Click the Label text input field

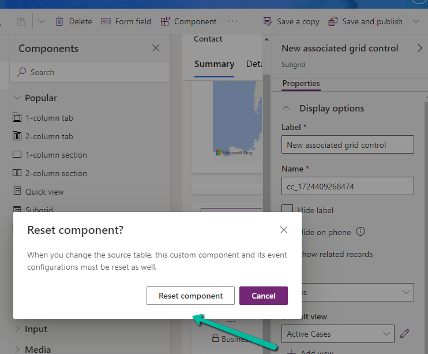tap(348, 145)
